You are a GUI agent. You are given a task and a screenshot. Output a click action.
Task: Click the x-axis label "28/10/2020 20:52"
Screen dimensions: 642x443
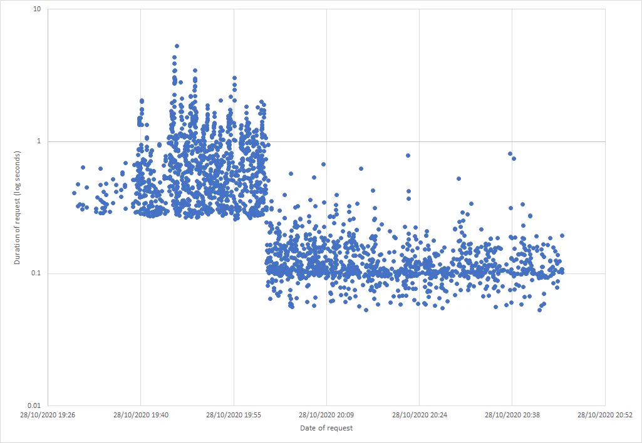[605, 415]
